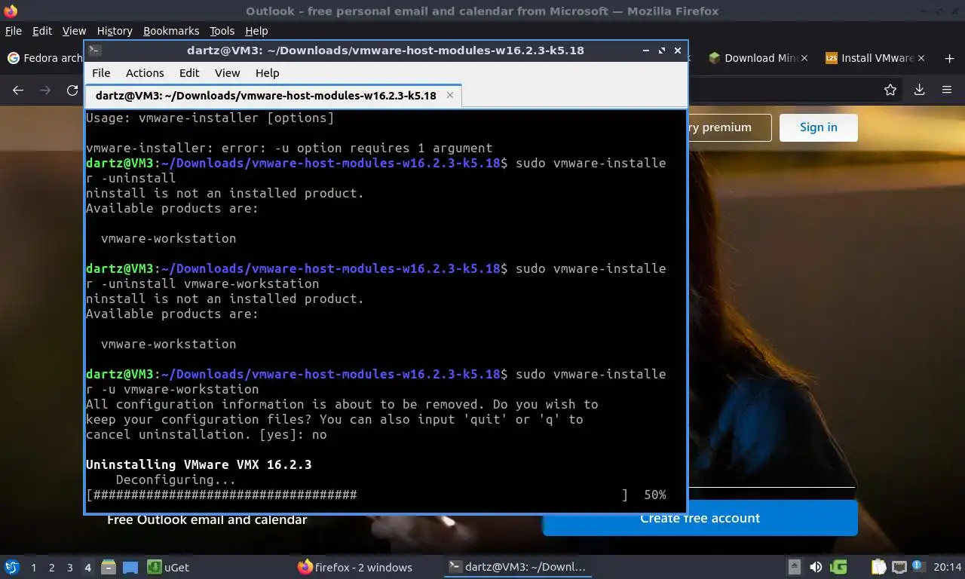Open Firefox Bookmarks menu
Screen dimensions: 965x579
(171, 31)
